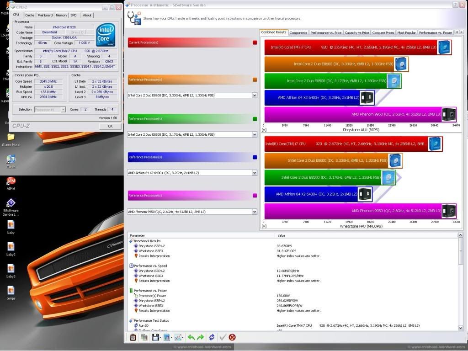Viewport: 468px width, 351px height.
Task: Toggle the red Current Processor checkbox
Action: point(255,43)
